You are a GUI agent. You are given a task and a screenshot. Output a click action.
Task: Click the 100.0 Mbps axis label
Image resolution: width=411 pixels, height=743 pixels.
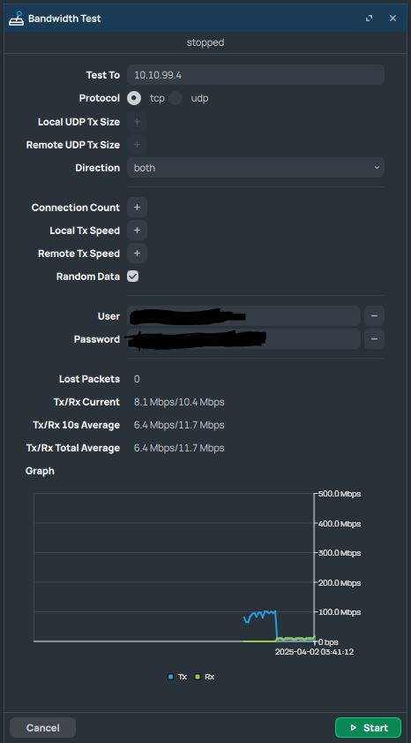(339, 612)
